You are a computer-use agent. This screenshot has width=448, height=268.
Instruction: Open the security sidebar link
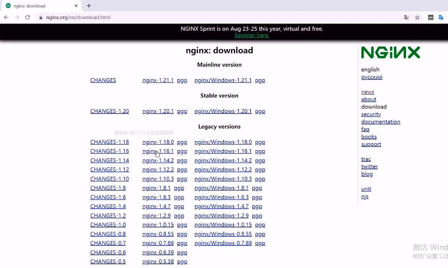[371, 114]
